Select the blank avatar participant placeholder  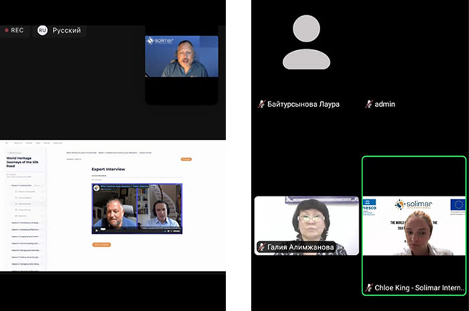coord(306,44)
